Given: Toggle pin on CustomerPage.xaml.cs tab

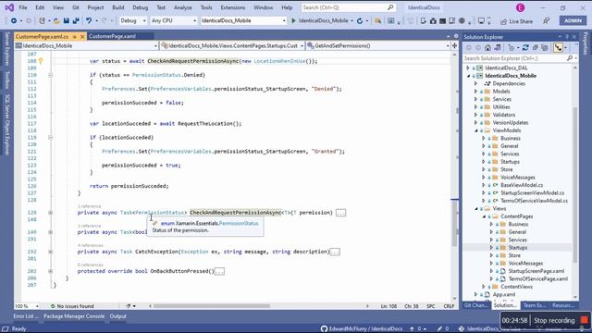Looking at the screenshot, I should point(75,37).
